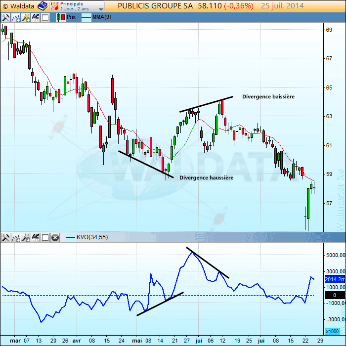Click the AP icon in price panel toolbar
The width and height of the screenshot is (346, 346).
tap(36, 17)
